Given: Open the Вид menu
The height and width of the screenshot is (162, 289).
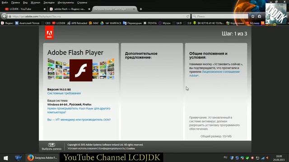Looking at the screenshot, I should [x=25, y=3].
